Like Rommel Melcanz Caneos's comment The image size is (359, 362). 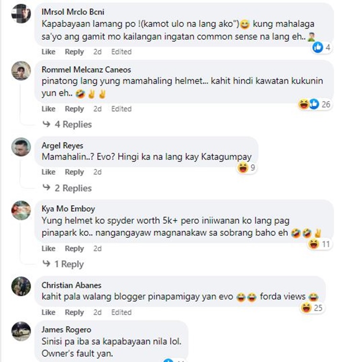[x=48, y=109]
